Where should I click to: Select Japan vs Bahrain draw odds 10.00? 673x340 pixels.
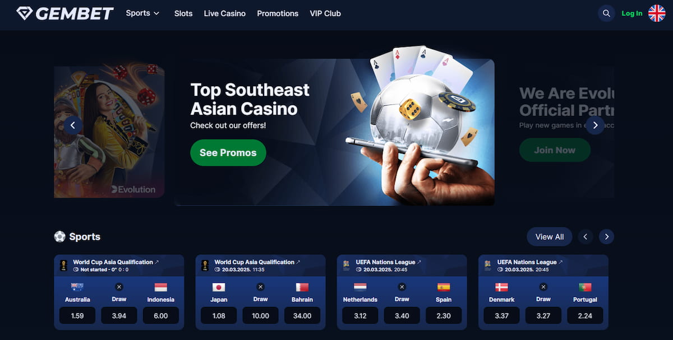(261, 315)
